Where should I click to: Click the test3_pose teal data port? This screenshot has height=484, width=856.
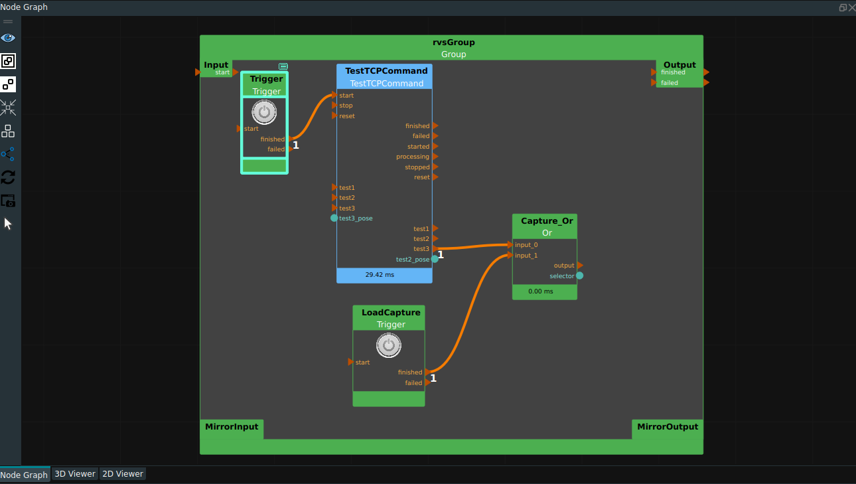(334, 218)
